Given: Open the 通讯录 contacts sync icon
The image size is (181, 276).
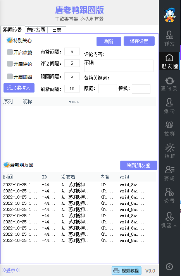Looking at the screenshot, I should click(x=169, y=84).
